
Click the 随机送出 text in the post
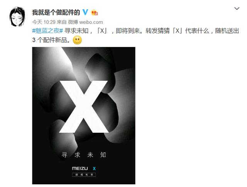[227, 31]
